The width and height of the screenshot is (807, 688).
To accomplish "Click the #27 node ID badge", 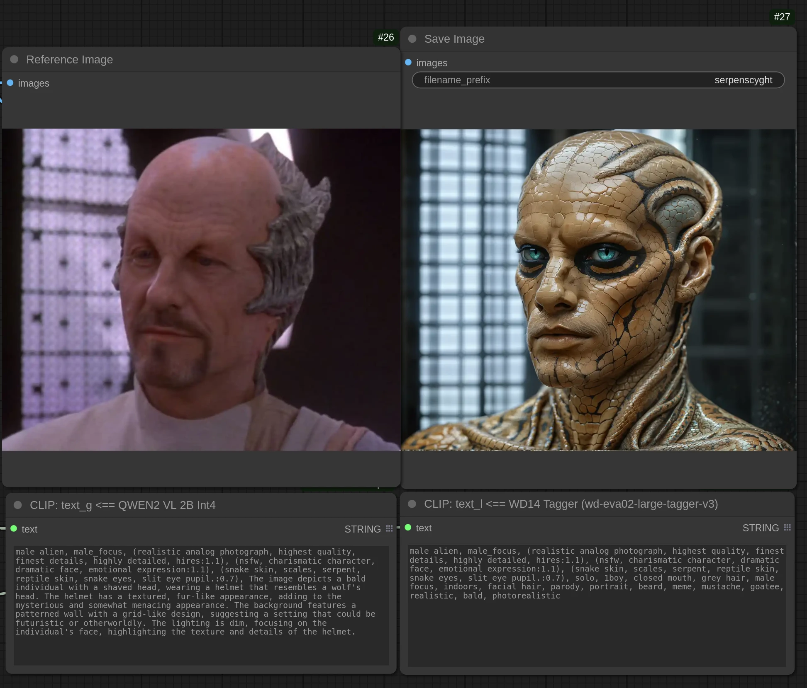I will click(782, 17).
